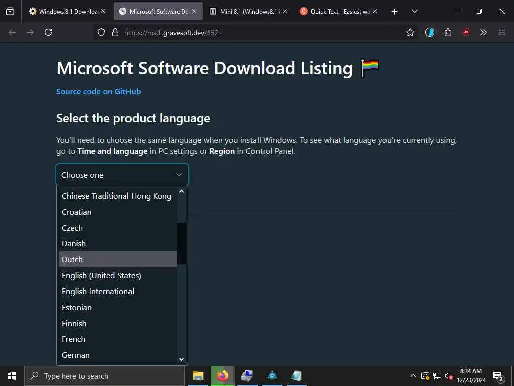Bookmark this page with star
The image size is (514, 386).
coord(410,32)
